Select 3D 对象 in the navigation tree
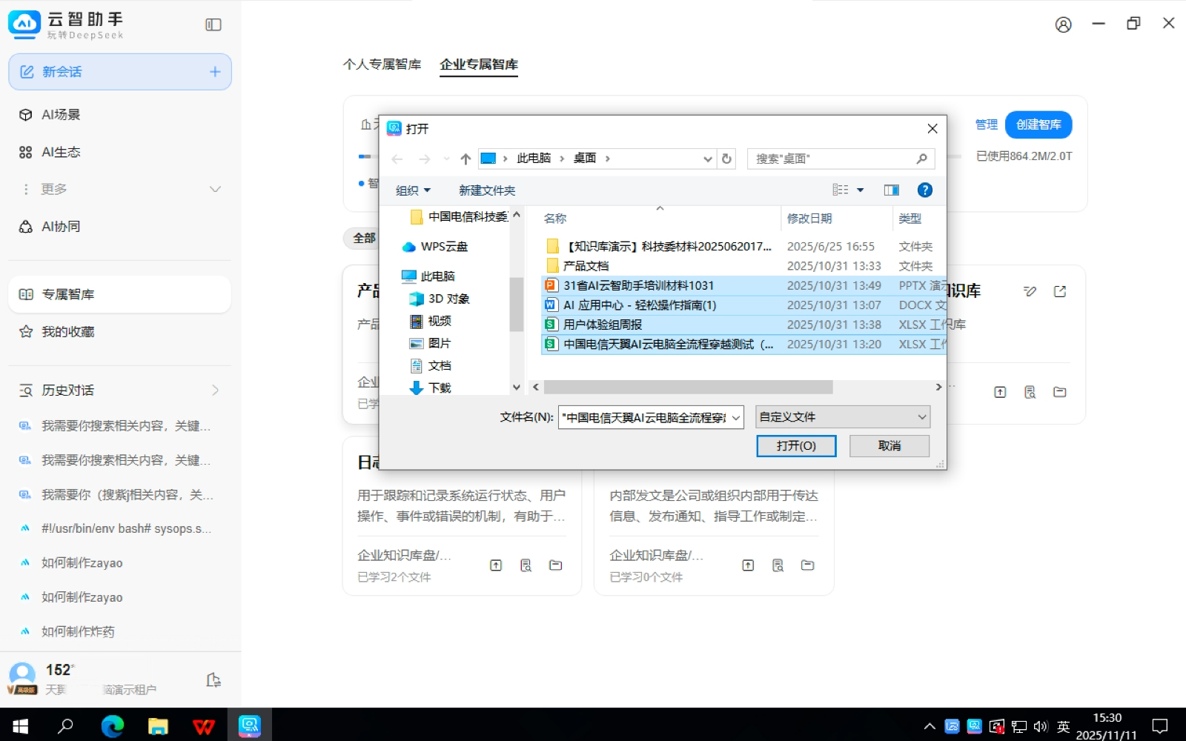Viewport: 1186px width, 741px height. point(440,299)
